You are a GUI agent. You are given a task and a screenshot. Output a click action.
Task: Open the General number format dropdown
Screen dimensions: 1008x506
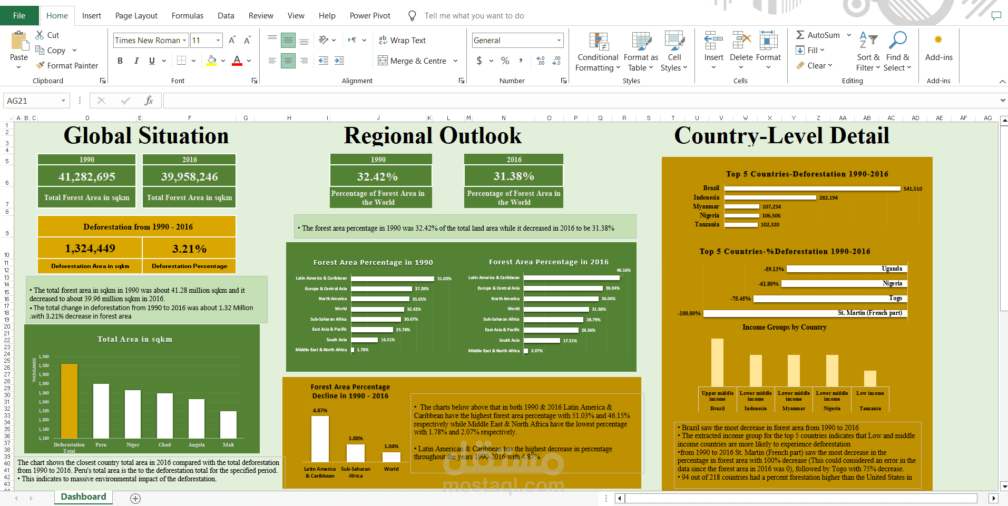tap(559, 40)
